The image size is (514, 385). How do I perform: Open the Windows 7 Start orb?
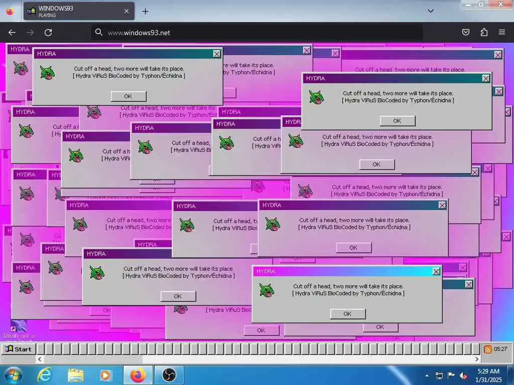pos(14,375)
